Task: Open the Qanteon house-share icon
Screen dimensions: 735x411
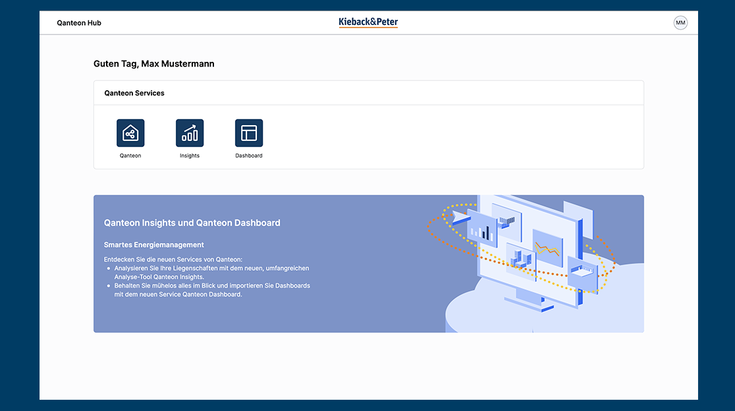Action: pos(130,133)
